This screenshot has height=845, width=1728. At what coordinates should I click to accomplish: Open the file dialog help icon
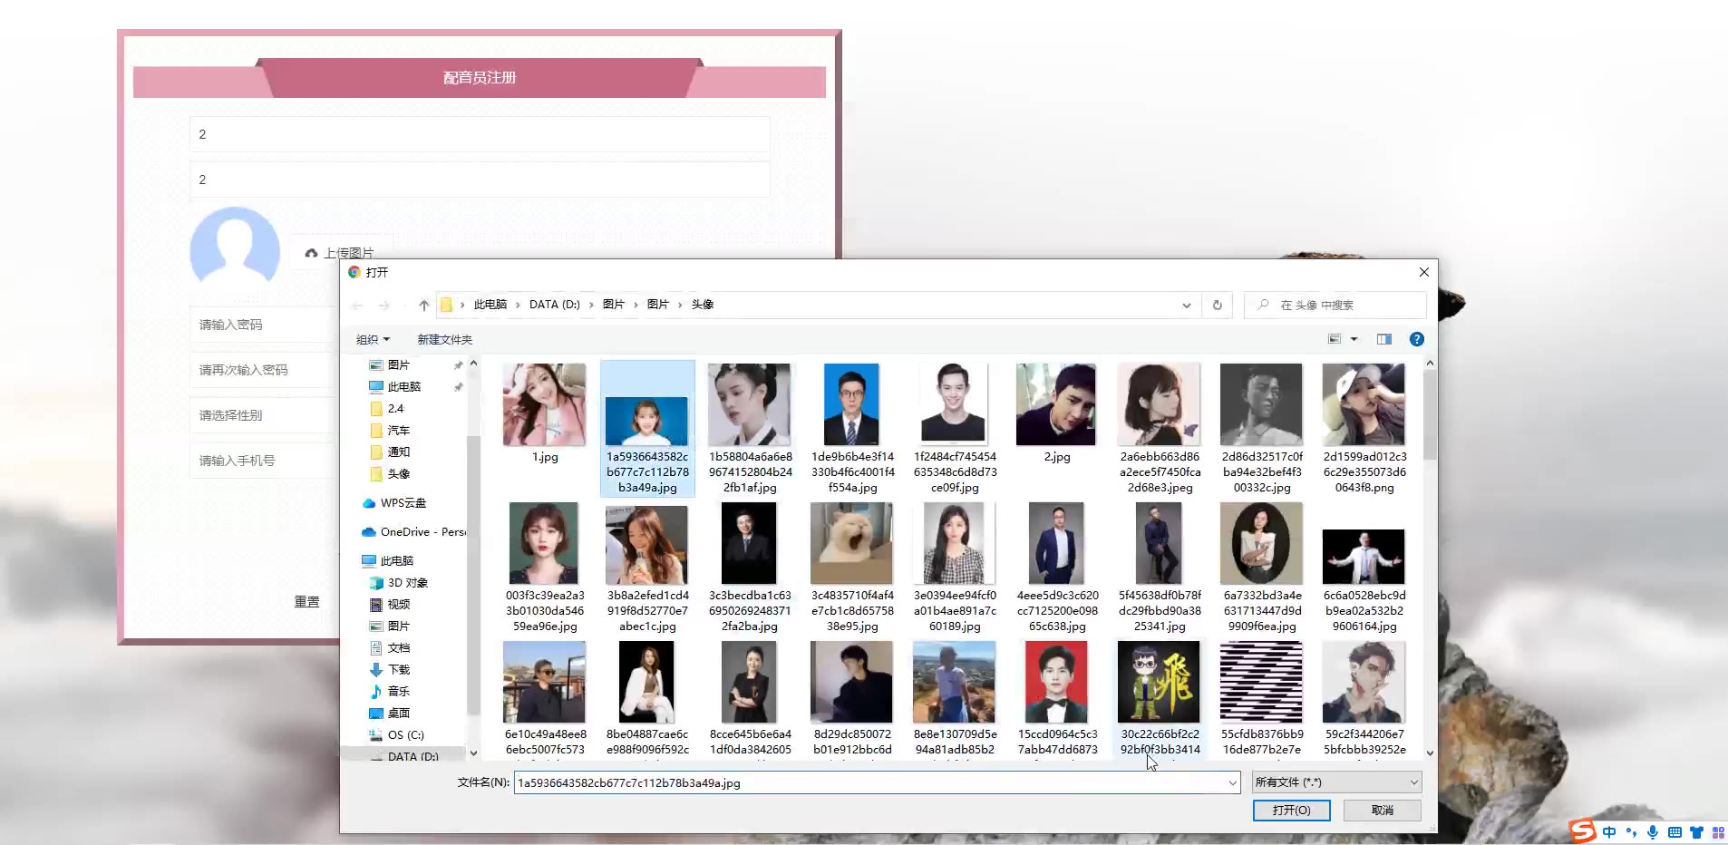pyautogui.click(x=1416, y=339)
